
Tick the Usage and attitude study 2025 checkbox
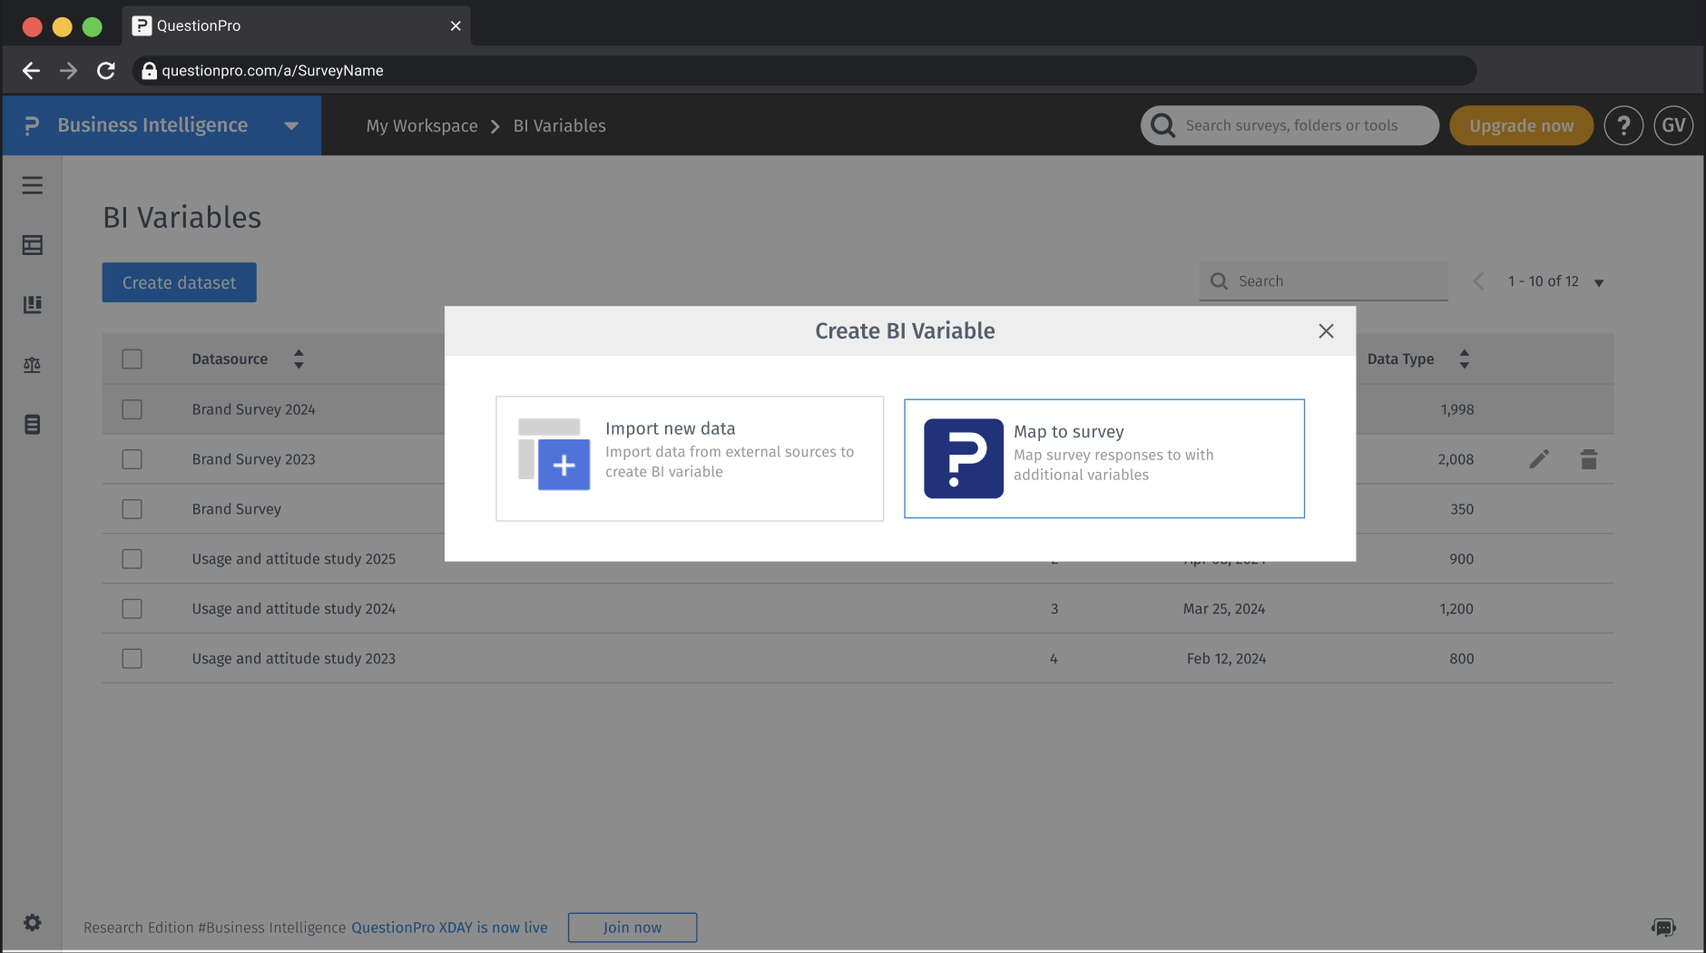click(x=132, y=559)
